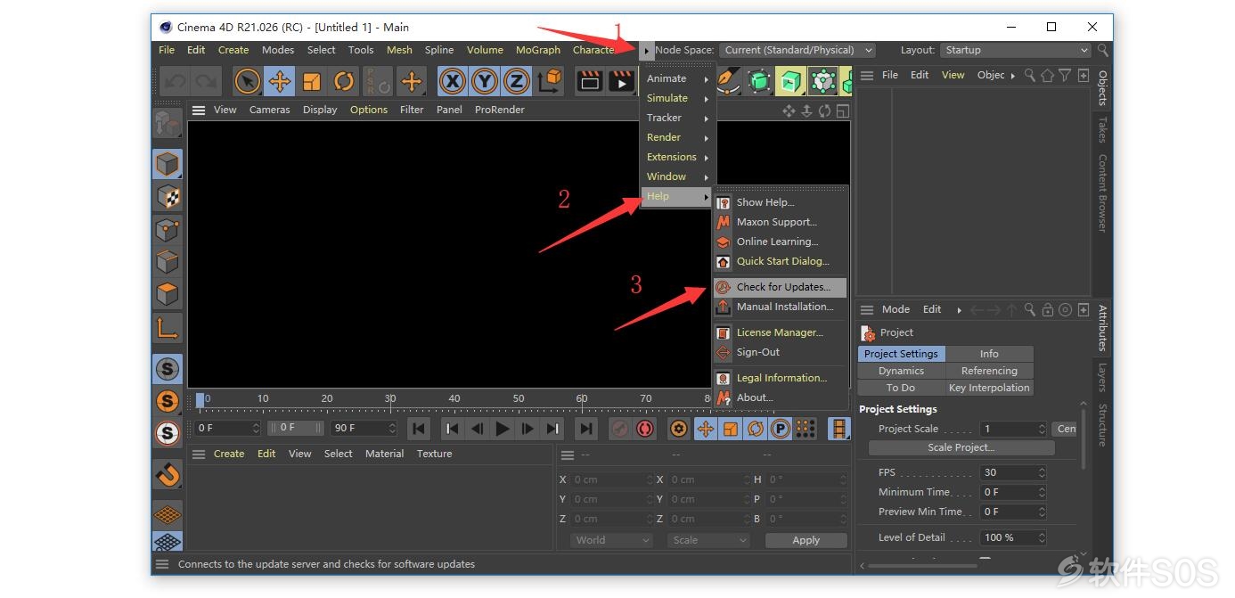Open the World coordinate dropdown
Viewport: 1235px width, 598px height.
(611, 540)
